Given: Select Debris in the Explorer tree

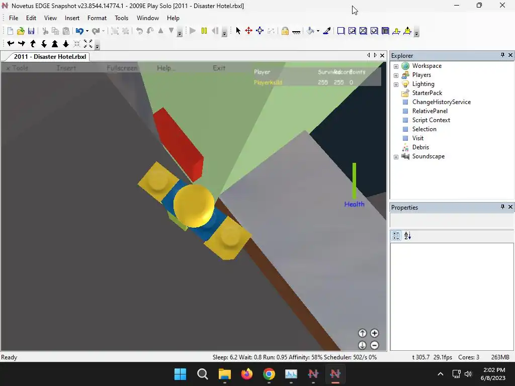Looking at the screenshot, I should tap(420, 147).
